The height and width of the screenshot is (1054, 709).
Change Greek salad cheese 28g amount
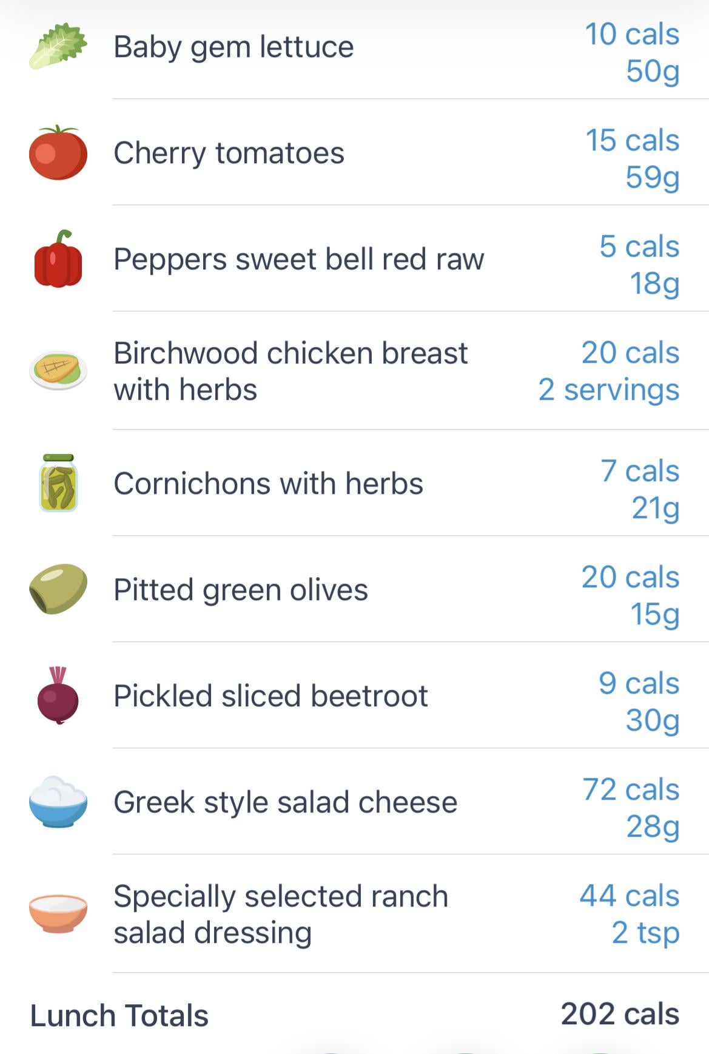tap(652, 826)
